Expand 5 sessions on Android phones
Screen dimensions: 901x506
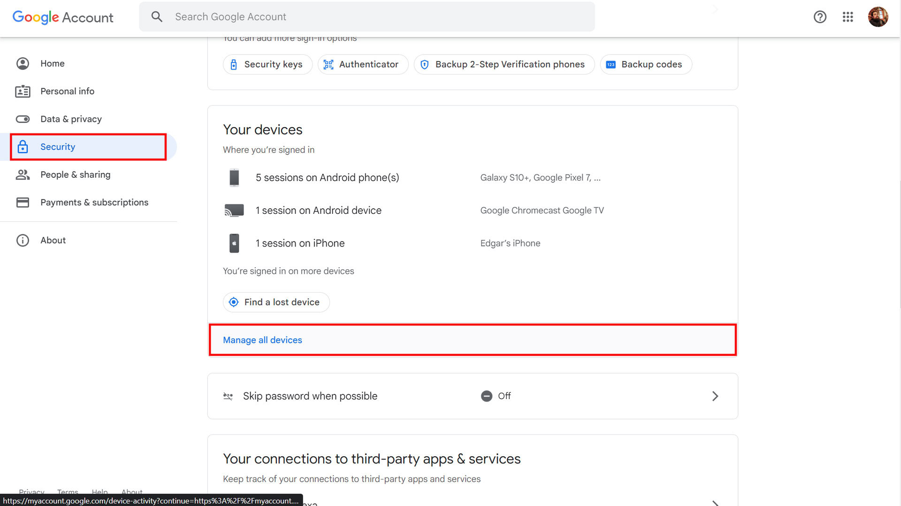327,178
